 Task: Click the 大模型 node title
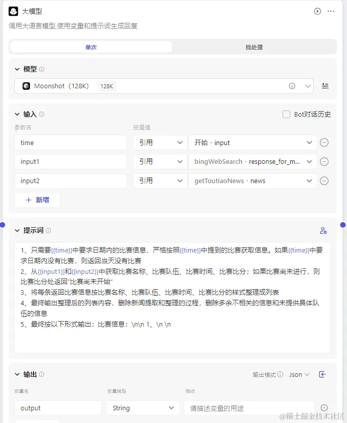tap(32, 11)
